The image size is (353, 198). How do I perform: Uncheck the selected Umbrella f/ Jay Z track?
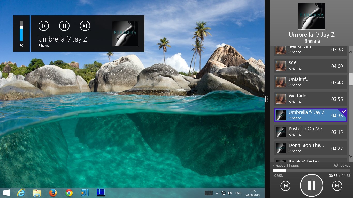pos(344,111)
